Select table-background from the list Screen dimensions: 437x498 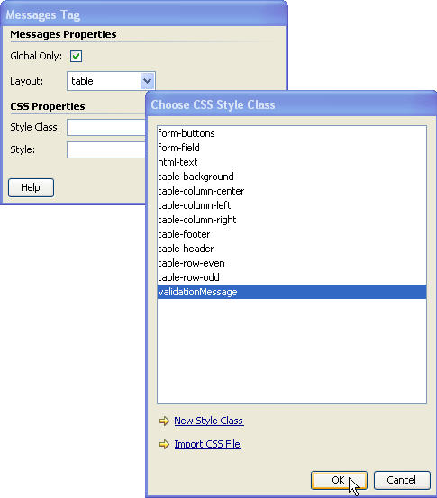coord(291,177)
